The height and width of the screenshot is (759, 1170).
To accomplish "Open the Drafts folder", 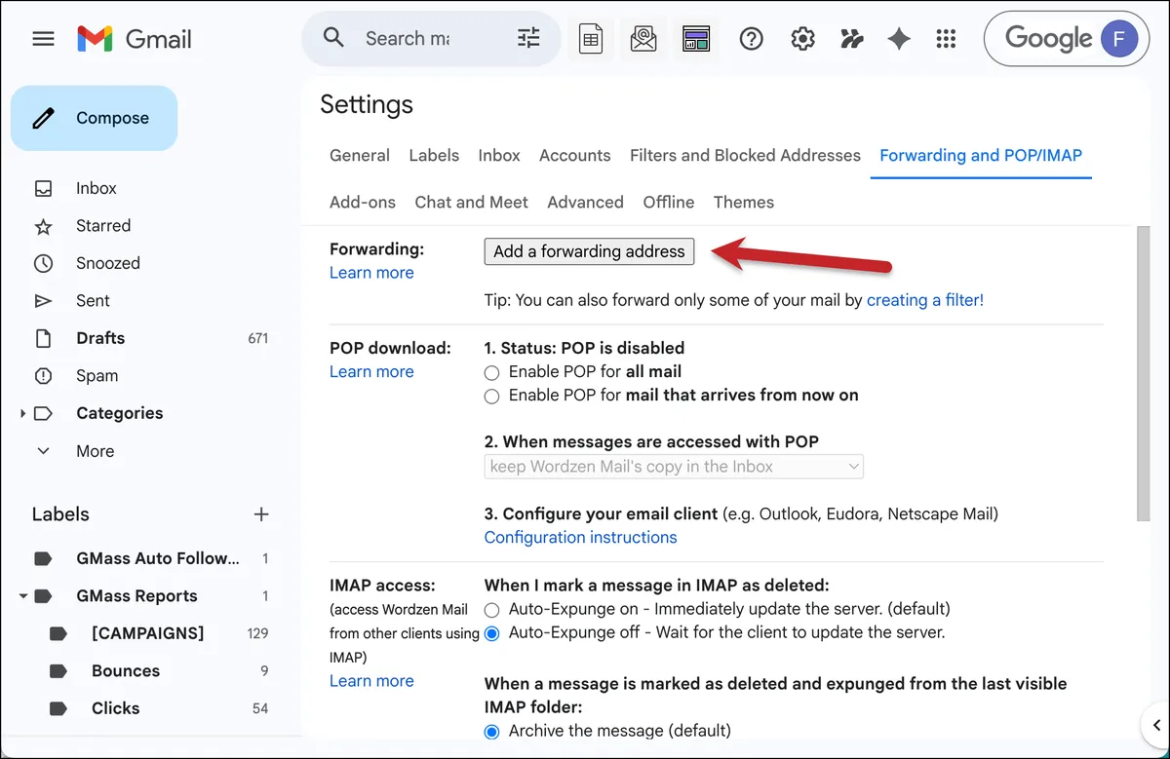I will point(100,338).
